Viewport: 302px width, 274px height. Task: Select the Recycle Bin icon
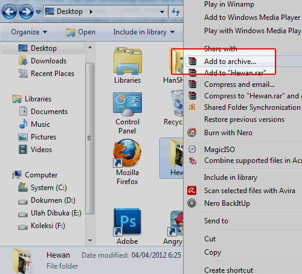click(173, 108)
